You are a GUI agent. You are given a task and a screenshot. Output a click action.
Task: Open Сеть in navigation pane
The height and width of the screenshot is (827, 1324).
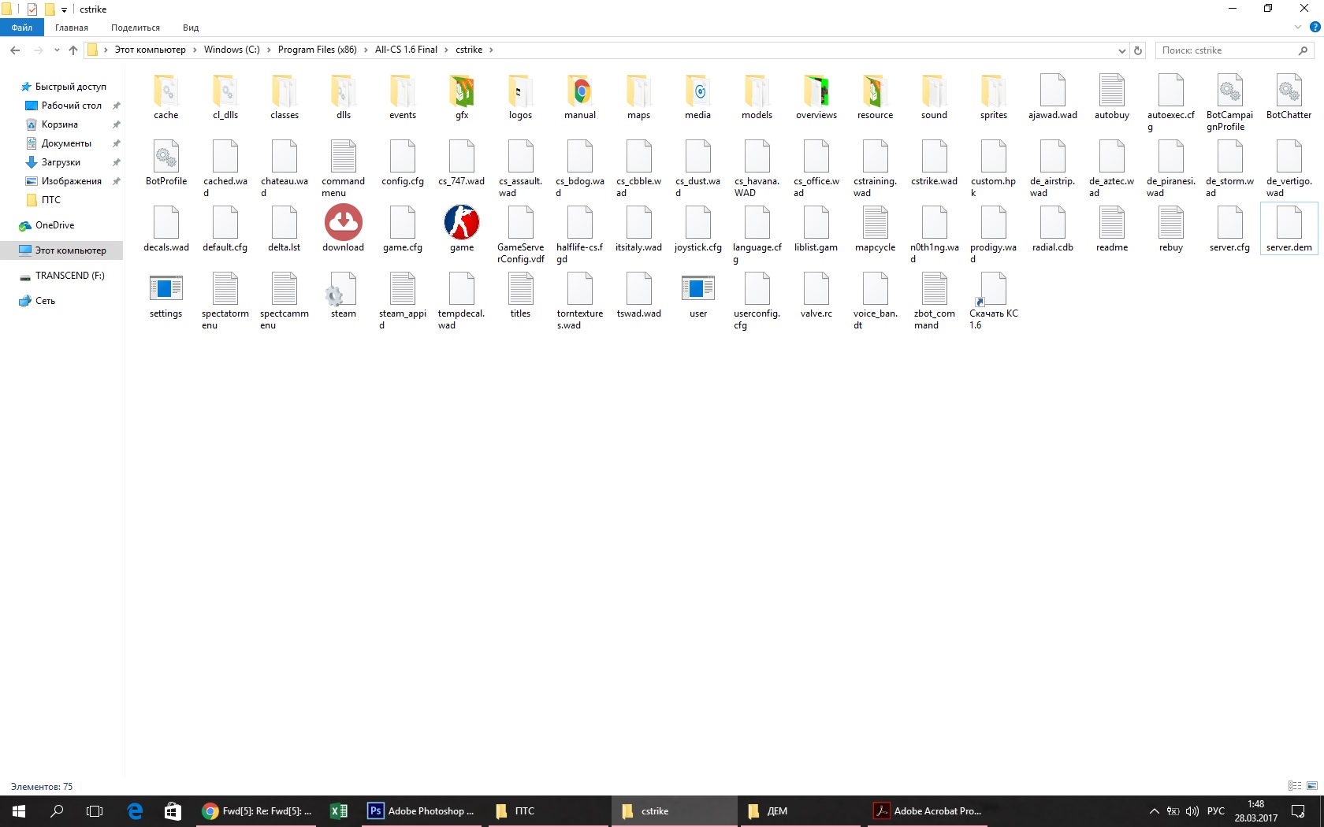[x=37, y=301]
